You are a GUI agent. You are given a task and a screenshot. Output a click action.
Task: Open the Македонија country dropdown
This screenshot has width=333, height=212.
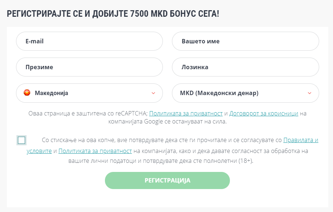89,93
